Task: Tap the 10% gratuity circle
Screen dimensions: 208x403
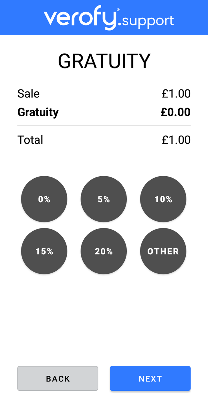Action: coord(163,199)
